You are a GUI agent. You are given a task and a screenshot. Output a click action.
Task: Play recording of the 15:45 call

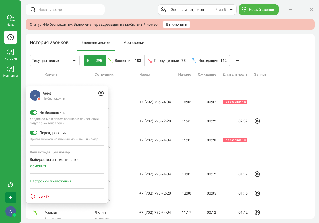[257, 121]
